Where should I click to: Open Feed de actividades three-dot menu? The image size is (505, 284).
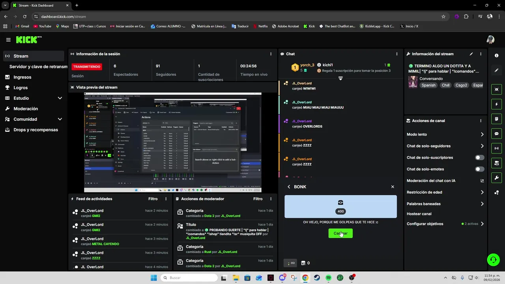[166, 199]
